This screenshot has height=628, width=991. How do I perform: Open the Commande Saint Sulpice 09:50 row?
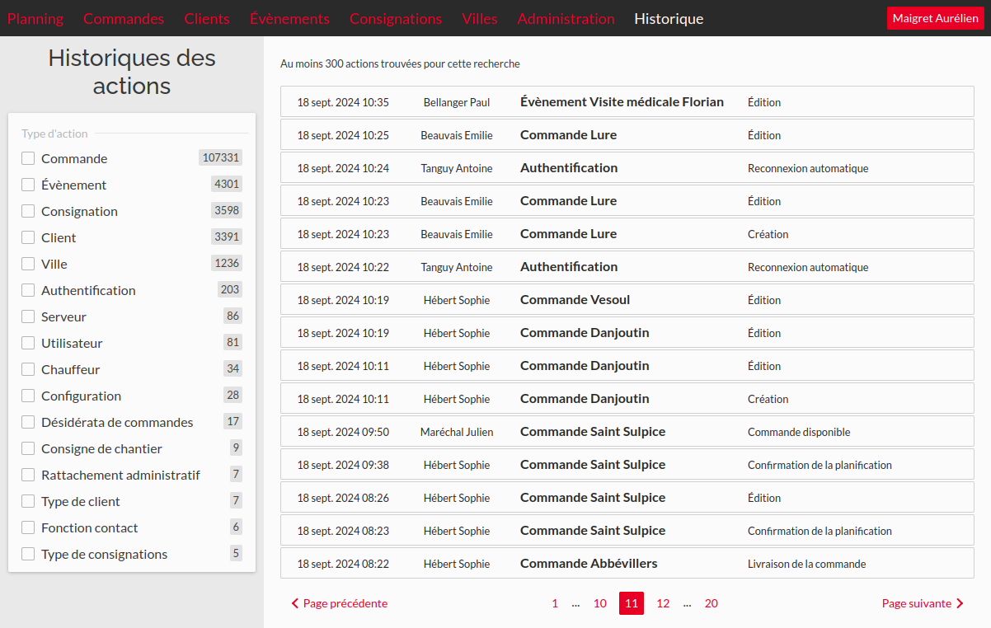pyautogui.click(x=593, y=432)
